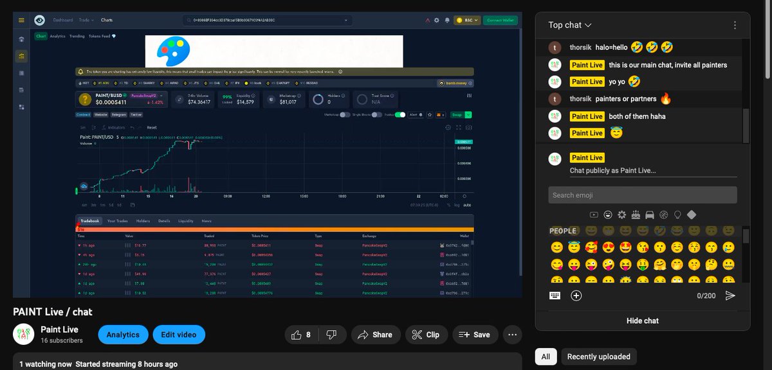Viewport: 772px width, 370px height.
Task: Click the Paint Live channel avatar below video
Action: point(24,334)
